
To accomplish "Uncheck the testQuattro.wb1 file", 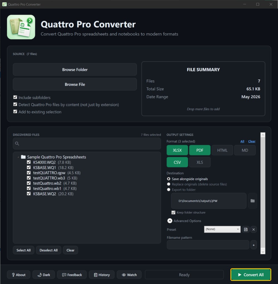I will pos(29,188).
